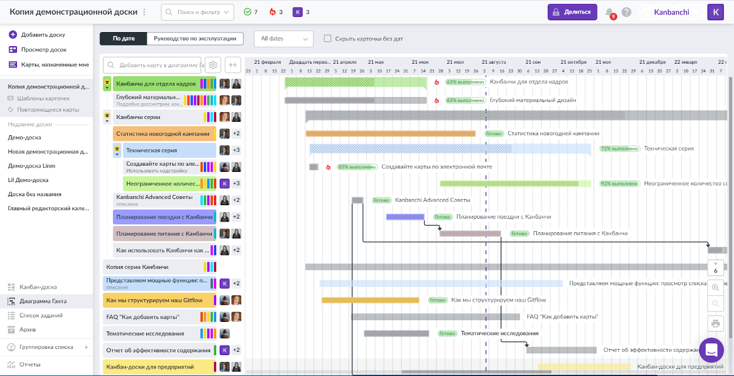Switch to the По дате tab
The height and width of the screenshot is (376, 734).
(x=124, y=38)
